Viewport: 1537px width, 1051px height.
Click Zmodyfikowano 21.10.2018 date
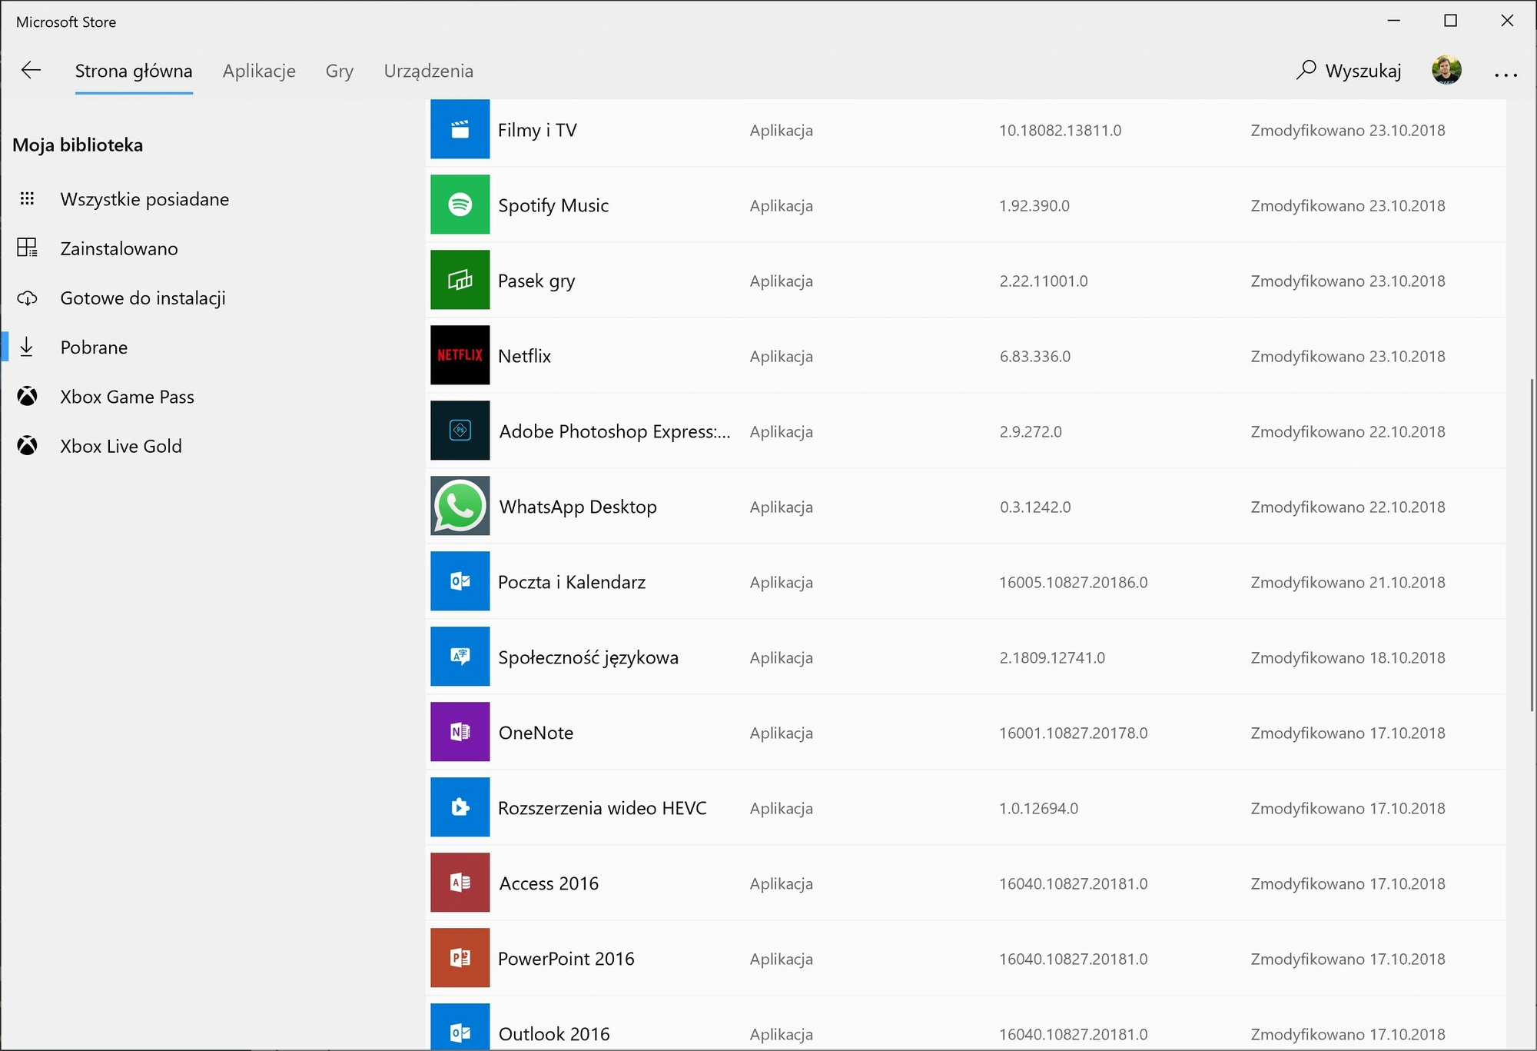[x=1348, y=582]
